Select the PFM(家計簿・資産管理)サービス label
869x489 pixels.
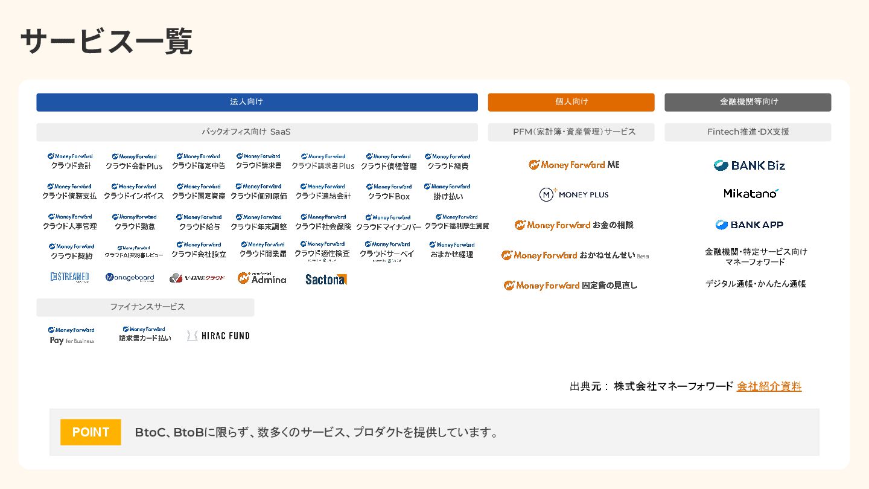tap(571, 132)
